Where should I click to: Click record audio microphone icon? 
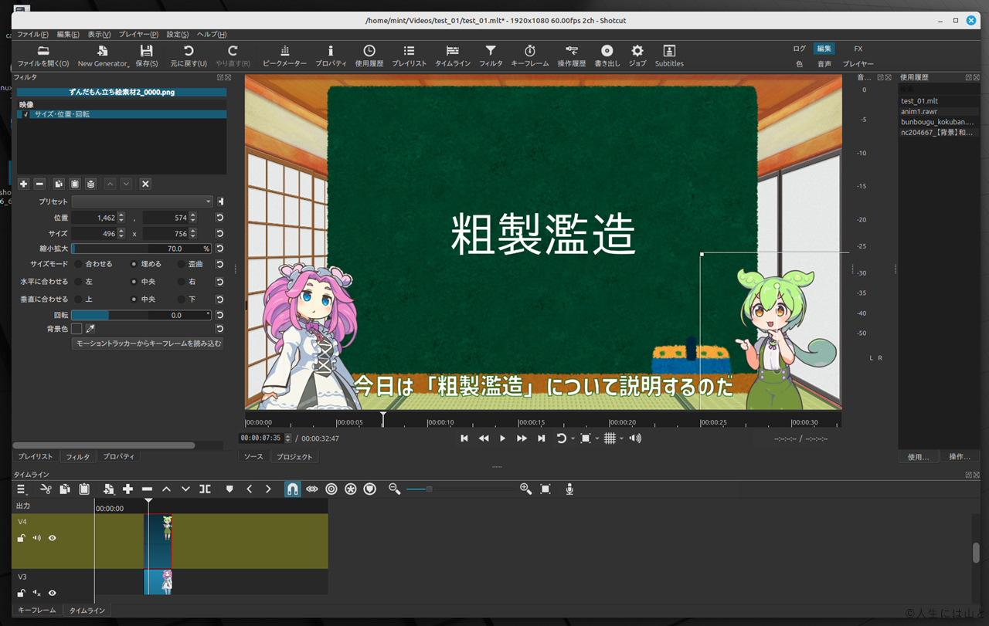(569, 489)
